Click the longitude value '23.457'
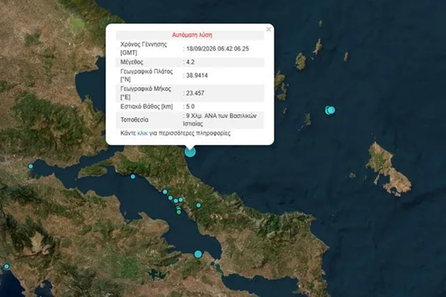Viewport: 446px width, 297px height. pyautogui.click(x=195, y=93)
